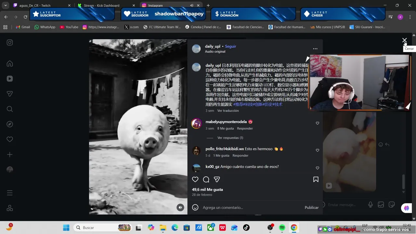Like mabelyupymonterodela's comment
Viewport: 416px width, 234px height.
pos(318,123)
